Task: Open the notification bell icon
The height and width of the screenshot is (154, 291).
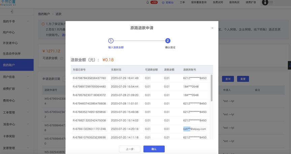Action: click(148, 2)
